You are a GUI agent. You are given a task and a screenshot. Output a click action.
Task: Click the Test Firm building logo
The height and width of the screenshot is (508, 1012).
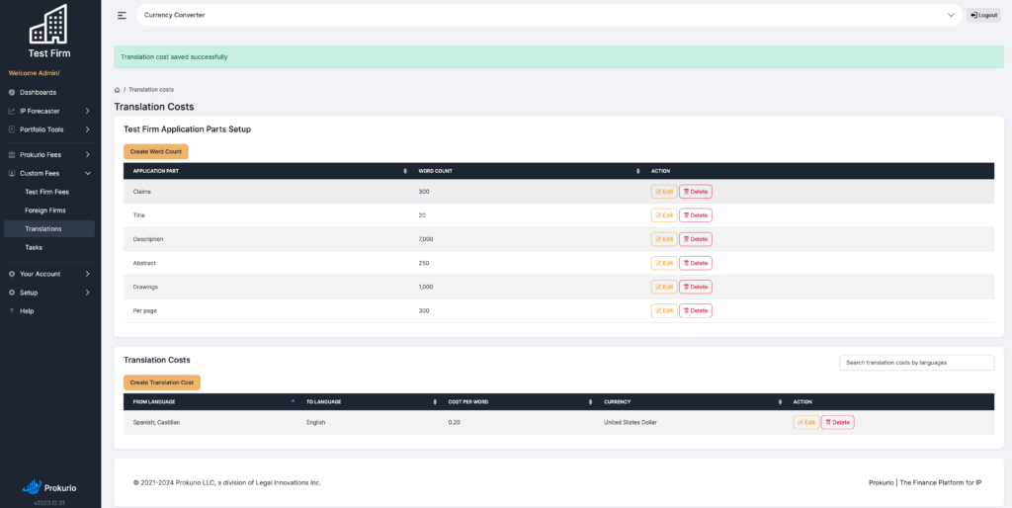point(49,24)
